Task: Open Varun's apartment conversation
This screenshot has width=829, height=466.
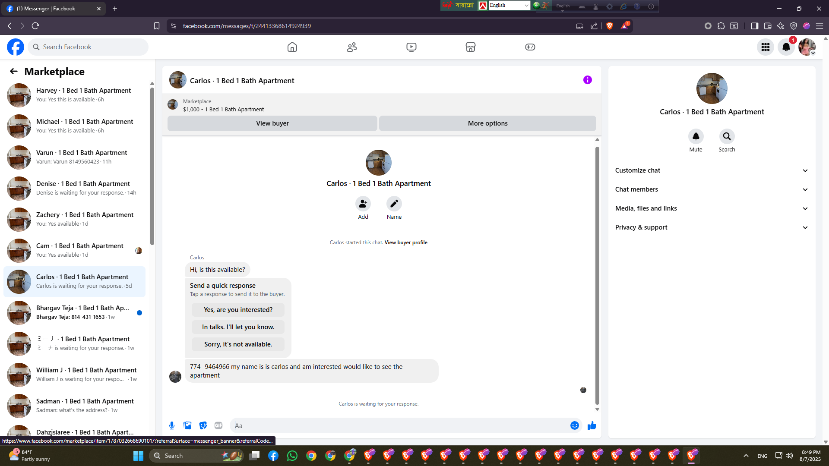Action: coord(74,157)
